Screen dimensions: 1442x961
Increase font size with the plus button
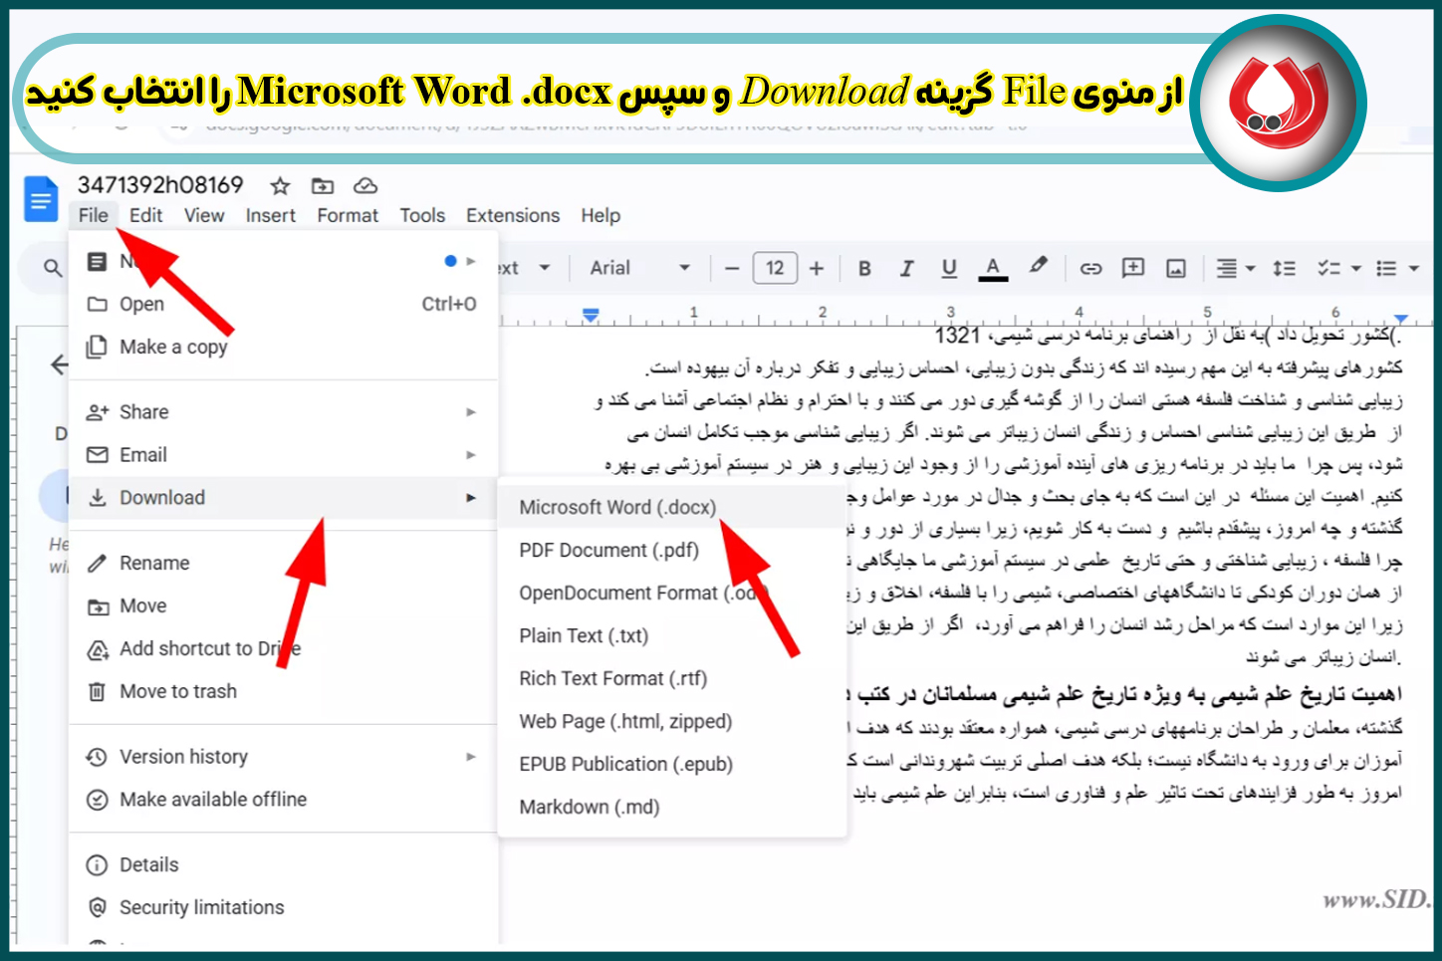[x=816, y=267]
